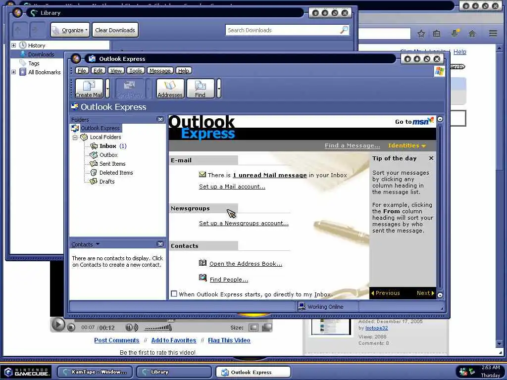Click Set up a Mail account link
The image size is (507, 380).
coord(232,187)
